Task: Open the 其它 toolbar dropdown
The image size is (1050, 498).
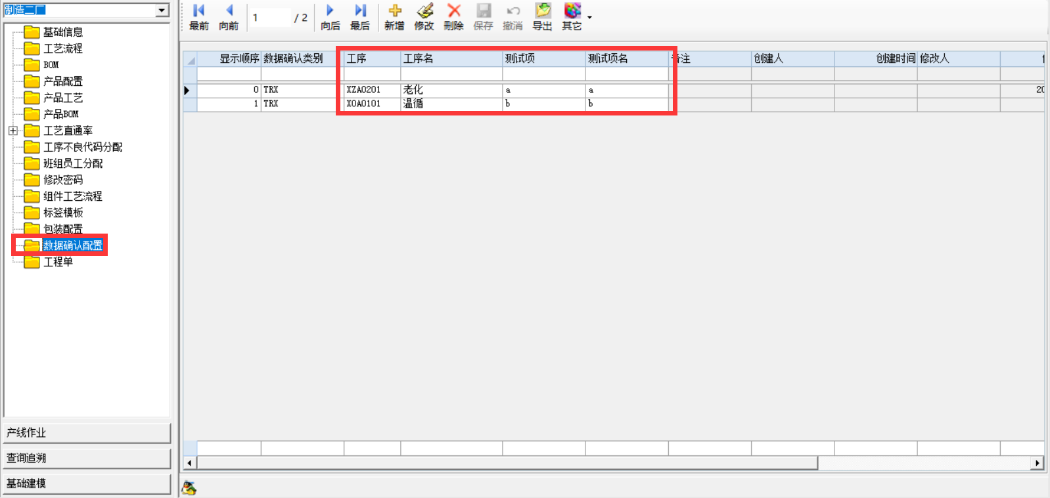Action: [x=589, y=18]
